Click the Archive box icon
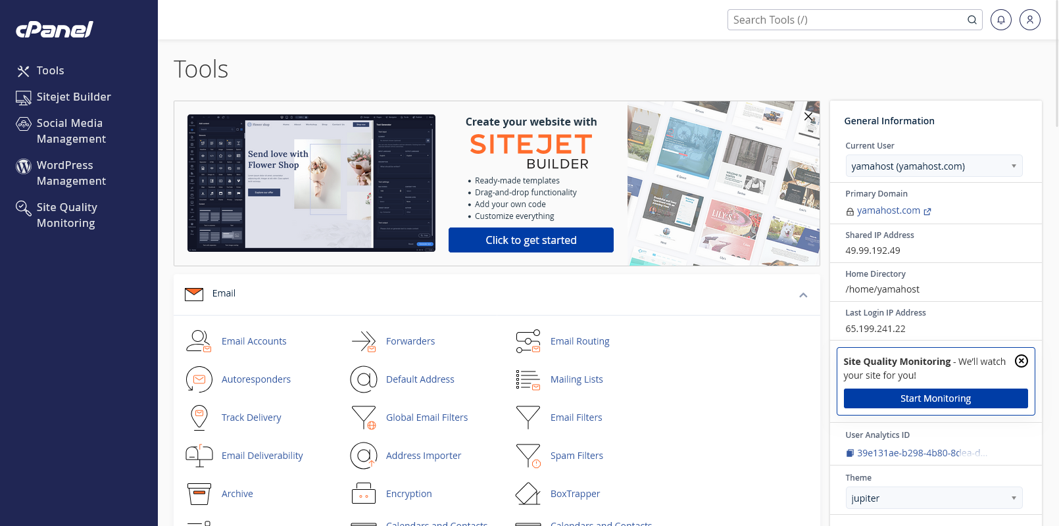The height and width of the screenshot is (526, 1059). [199, 494]
